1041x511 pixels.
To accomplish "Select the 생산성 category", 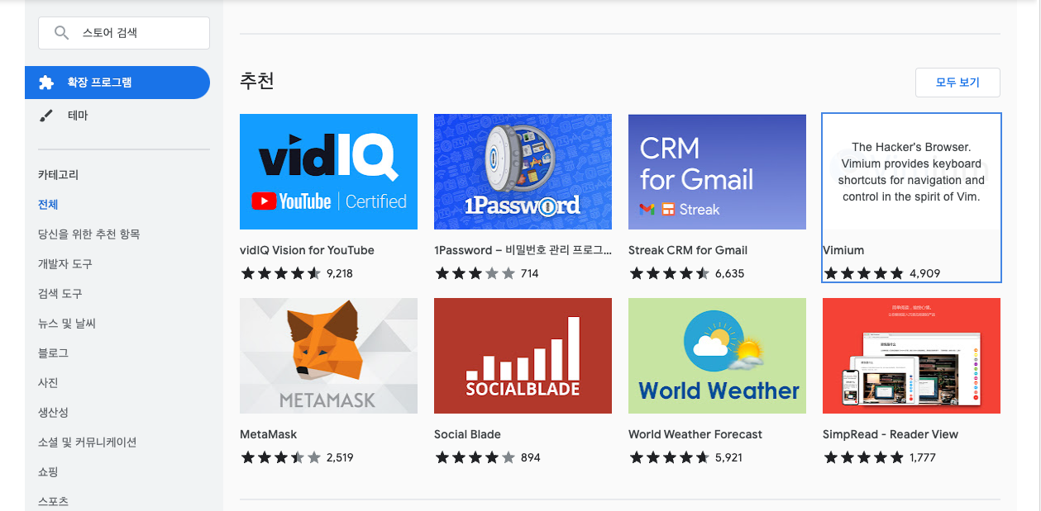I will click(x=54, y=413).
